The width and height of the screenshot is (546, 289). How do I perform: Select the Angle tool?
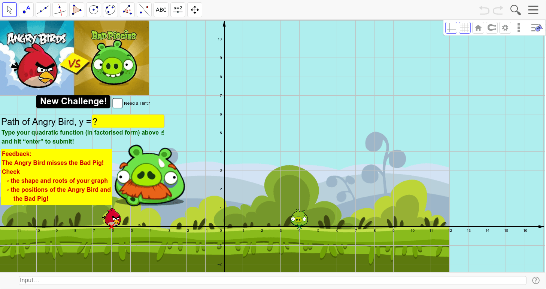pos(127,10)
